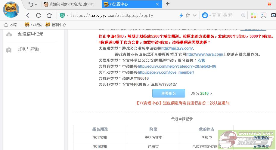Select 频道信用记录 in the sidebar

[x=31, y=34]
